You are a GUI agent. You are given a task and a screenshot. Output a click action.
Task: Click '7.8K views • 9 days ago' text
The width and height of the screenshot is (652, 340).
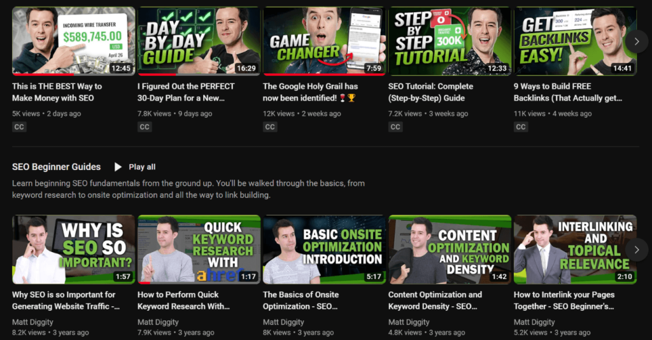pyautogui.click(x=174, y=113)
